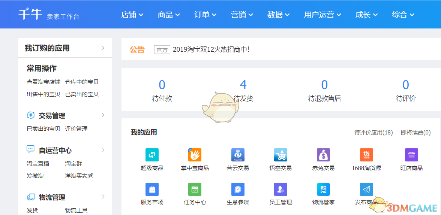Open the 悟空交易 shopping cart icon

point(280,155)
